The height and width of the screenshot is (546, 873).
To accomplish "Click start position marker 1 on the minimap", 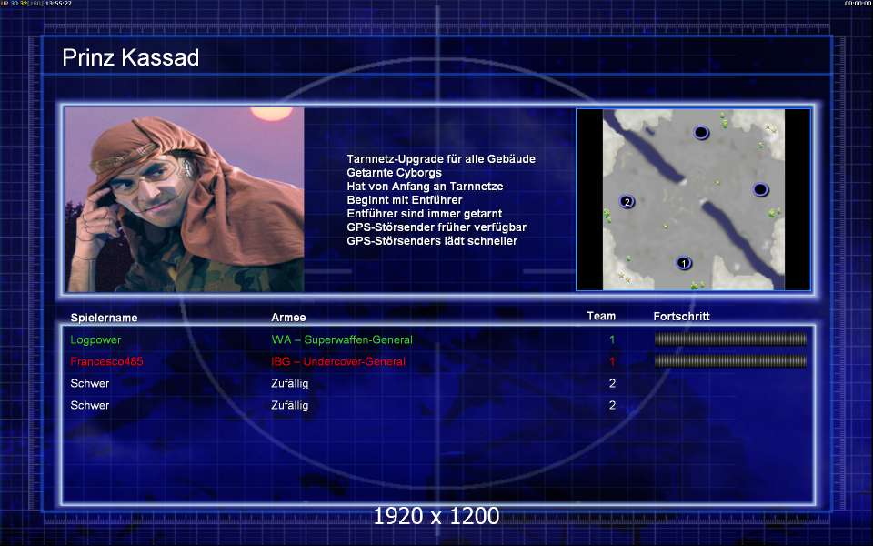I will (x=684, y=263).
